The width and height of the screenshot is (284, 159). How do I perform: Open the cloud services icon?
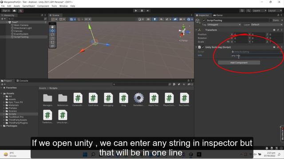click(x=14, y=11)
